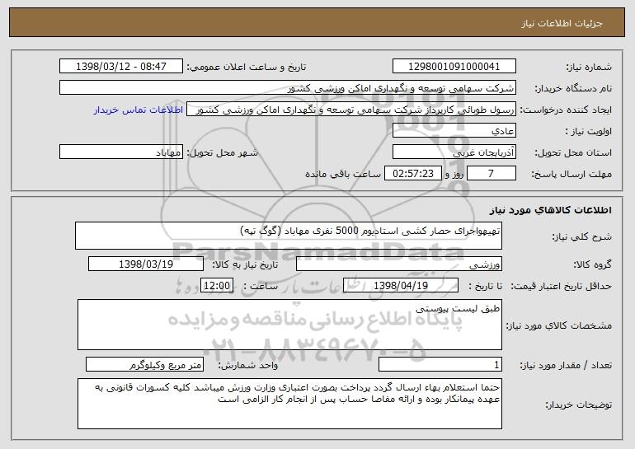Click the time field showing 12:00

[x=217, y=286]
